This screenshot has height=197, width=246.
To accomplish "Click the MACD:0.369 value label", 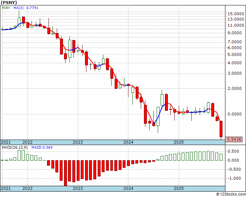I will [x=42, y=148].
